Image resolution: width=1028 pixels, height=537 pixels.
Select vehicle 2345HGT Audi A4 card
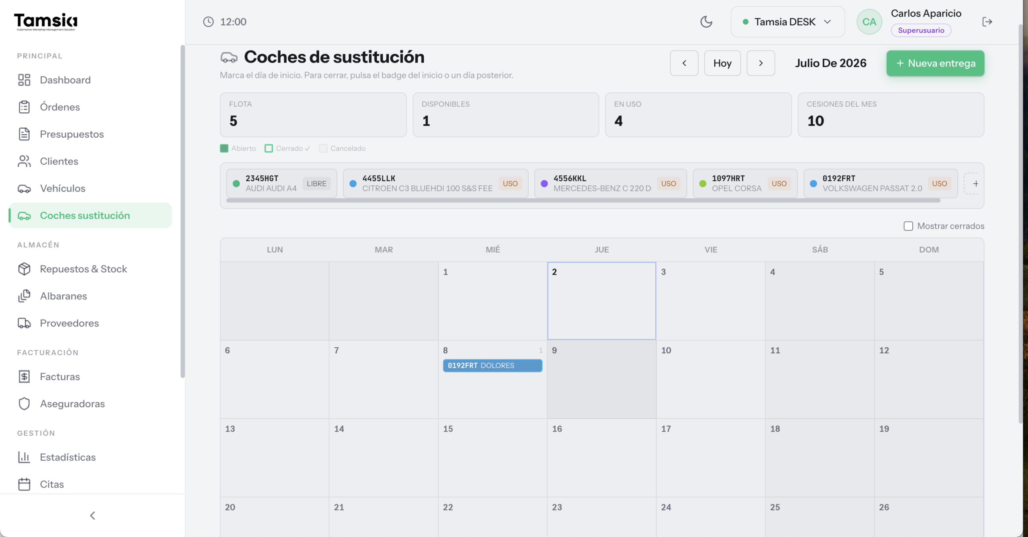pyautogui.click(x=281, y=183)
